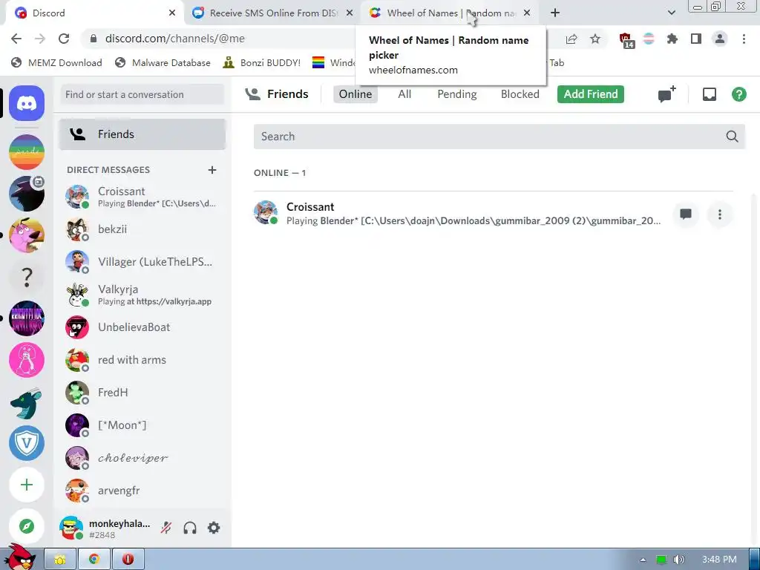Open DM with Villager (LukeTheLPS...
Screen dimensions: 760x570
coord(142,262)
